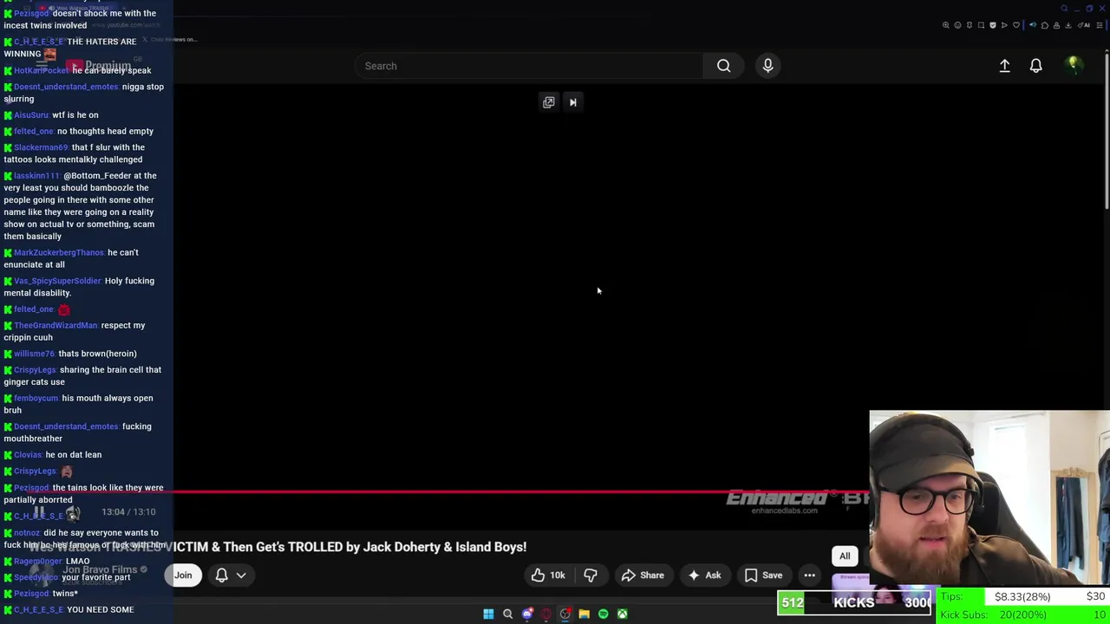Open the Windows Start menu
Viewport: 1110px width, 624px height.
pyautogui.click(x=488, y=614)
